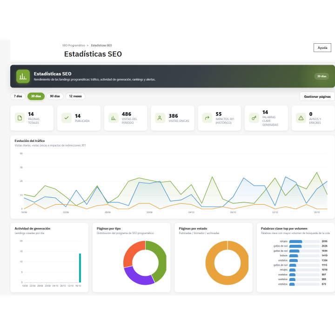The image size is (335, 335).
Task: Click the teal bar in Actividad de generación chart
Action: tap(80, 268)
